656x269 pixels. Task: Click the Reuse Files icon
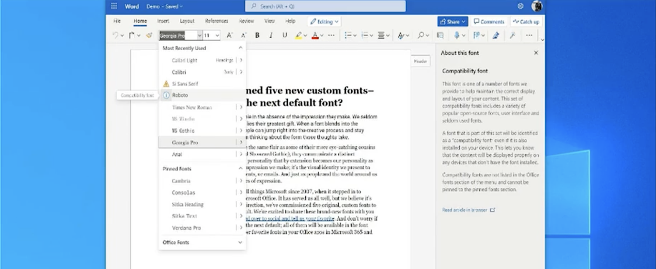tap(440, 35)
